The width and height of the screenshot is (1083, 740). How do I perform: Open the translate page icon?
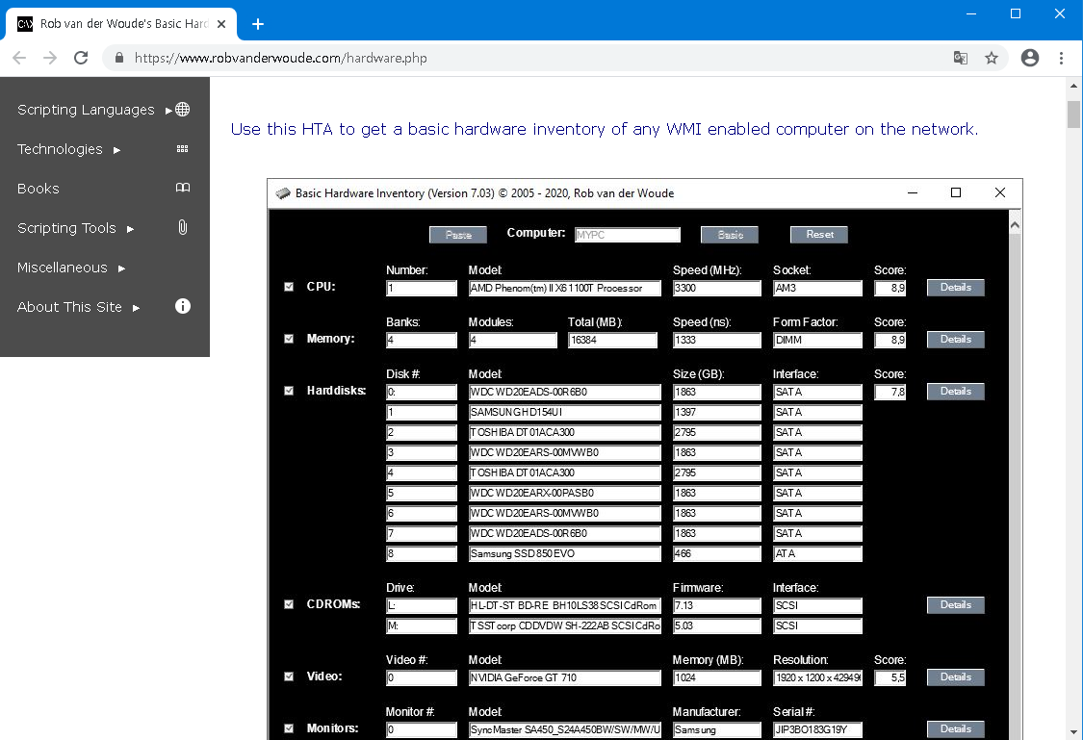point(960,58)
